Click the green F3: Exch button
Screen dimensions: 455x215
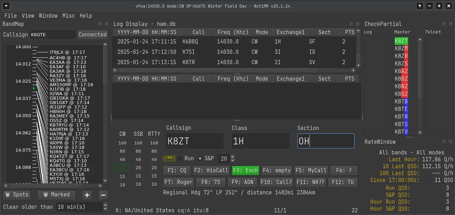pyautogui.click(x=246, y=170)
